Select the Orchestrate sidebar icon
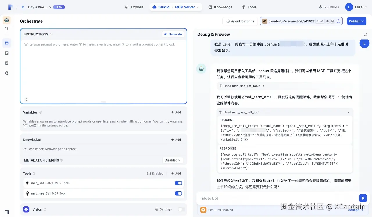Viewport: 372px width, 217px height. (x=7, y=43)
